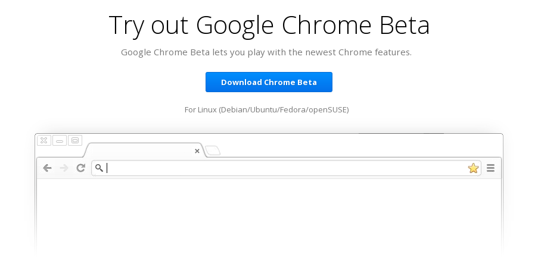The height and width of the screenshot is (267, 541).
Task: Focus the empty address bar field
Action: point(286,168)
